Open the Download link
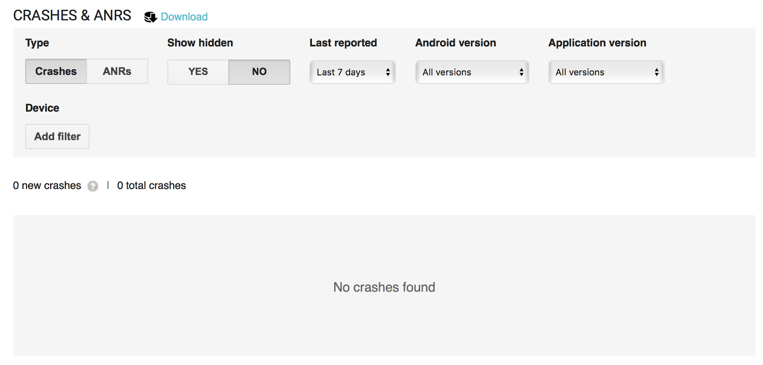The height and width of the screenshot is (365, 763). 184,17
